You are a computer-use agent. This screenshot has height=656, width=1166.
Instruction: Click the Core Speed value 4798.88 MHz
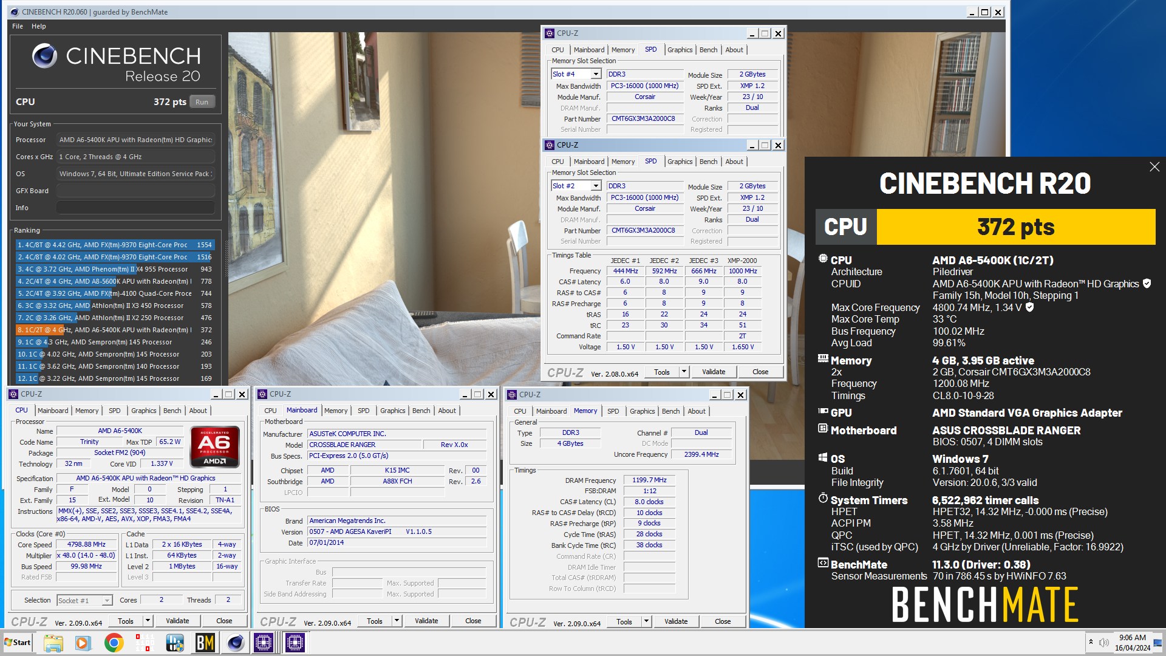(x=86, y=544)
